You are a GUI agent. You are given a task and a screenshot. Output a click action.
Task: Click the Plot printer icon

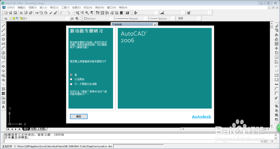21,13
